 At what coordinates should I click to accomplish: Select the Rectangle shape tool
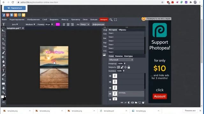click(x=4, y=84)
